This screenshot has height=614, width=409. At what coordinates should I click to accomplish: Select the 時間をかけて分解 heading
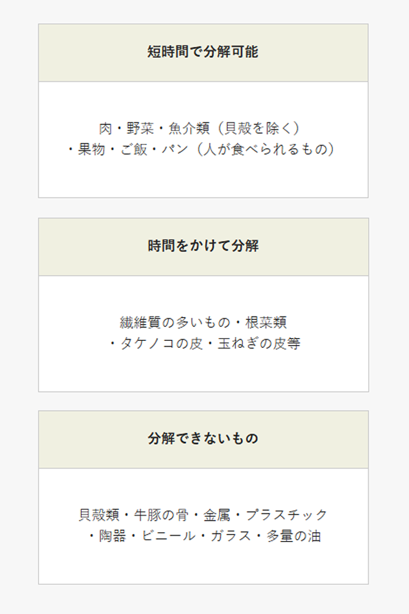(x=203, y=246)
